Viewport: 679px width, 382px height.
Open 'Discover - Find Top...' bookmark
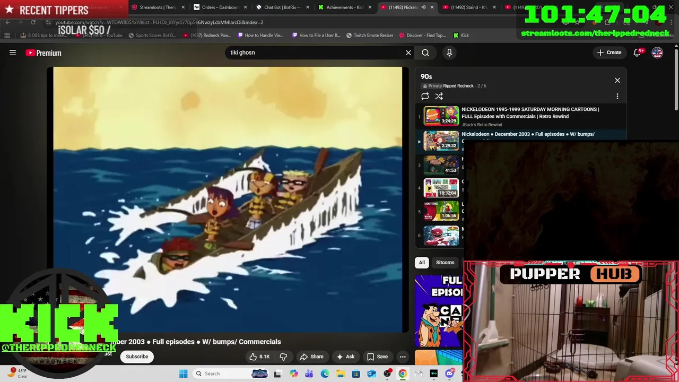[422, 36]
